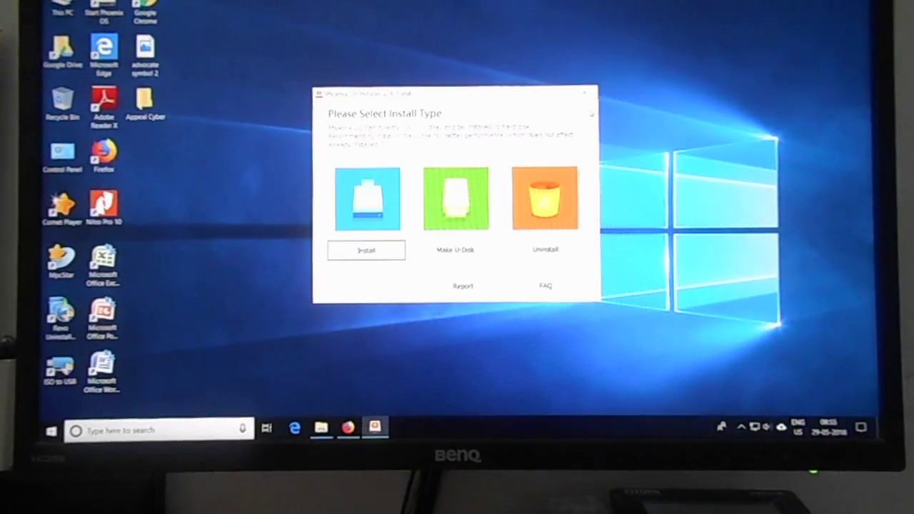Viewport: 914px width, 514px height.
Task: Open the tray volume control
Action: pos(767,427)
